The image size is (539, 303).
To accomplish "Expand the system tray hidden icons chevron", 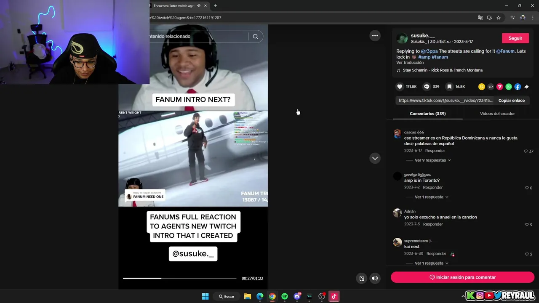I will click(463, 296).
